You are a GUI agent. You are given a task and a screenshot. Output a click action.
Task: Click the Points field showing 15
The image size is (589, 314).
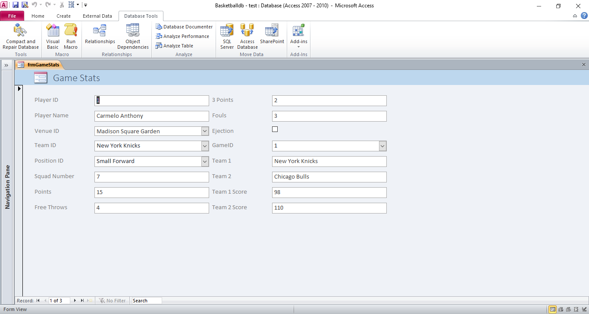coord(152,192)
